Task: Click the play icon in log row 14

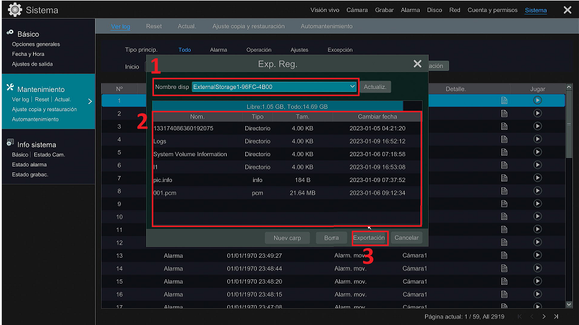Action: [x=538, y=269]
